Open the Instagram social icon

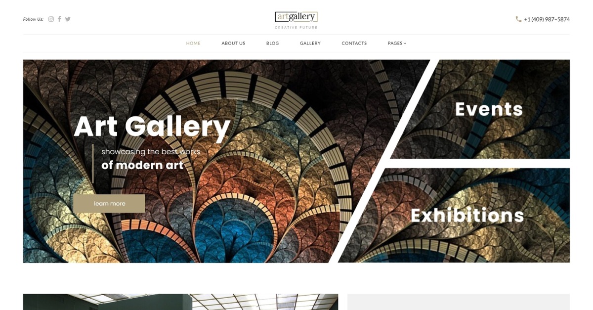(x=51, y=19)
